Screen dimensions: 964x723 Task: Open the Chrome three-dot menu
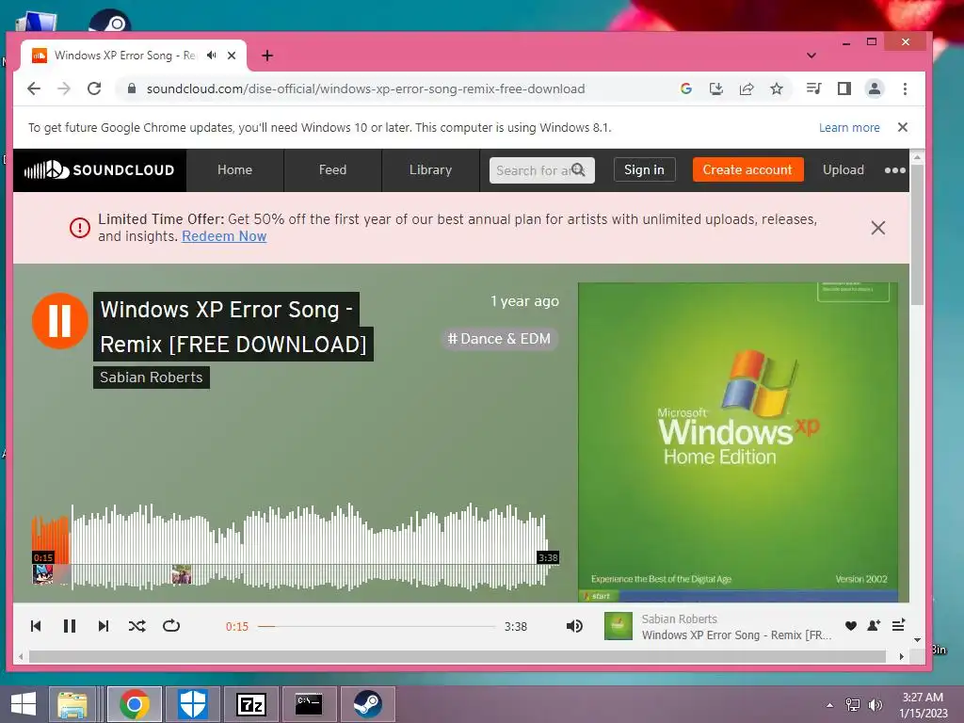tap(905, 88)
